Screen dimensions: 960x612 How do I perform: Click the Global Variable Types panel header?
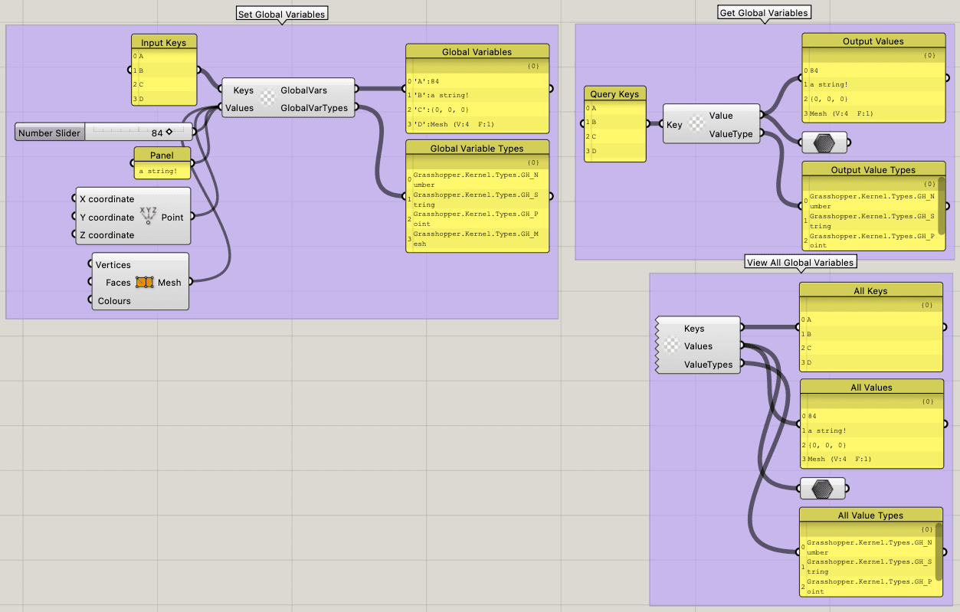477,148
